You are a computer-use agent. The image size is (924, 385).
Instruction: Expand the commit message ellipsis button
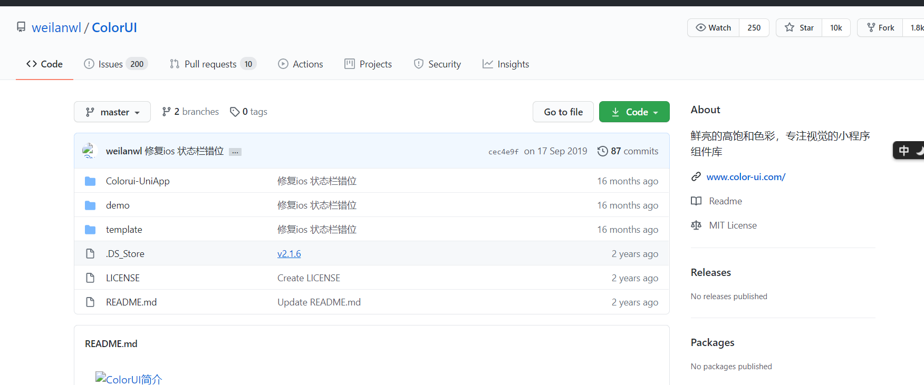click(x=235, y=152)
